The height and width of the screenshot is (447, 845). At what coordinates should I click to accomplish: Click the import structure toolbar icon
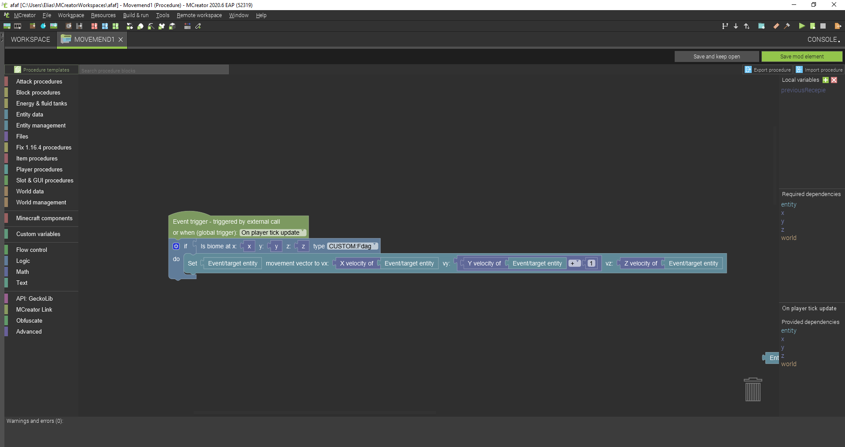point(79,26)
